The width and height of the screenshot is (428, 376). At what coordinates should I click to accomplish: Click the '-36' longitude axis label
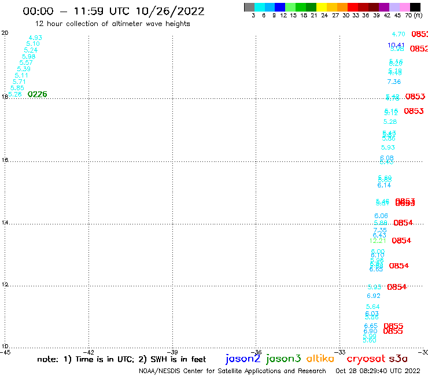pyautogui.click(x=256, y=352)
